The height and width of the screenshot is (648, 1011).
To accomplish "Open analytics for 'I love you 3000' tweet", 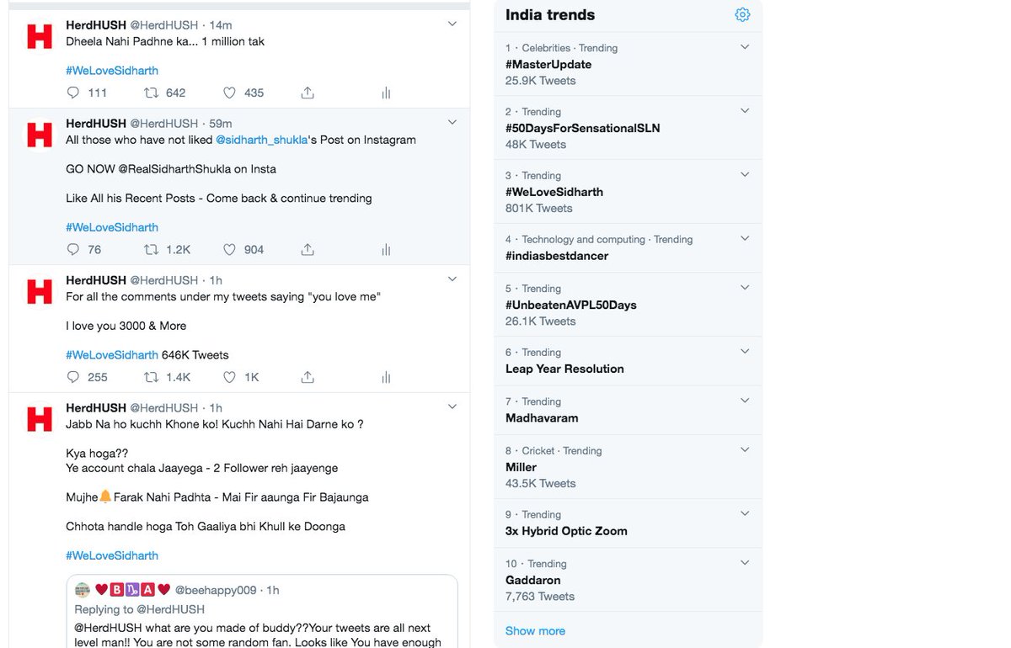I will (x=386, y=377).
